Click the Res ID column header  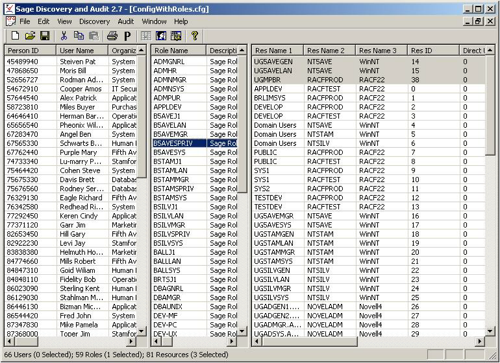pos(433,50)
